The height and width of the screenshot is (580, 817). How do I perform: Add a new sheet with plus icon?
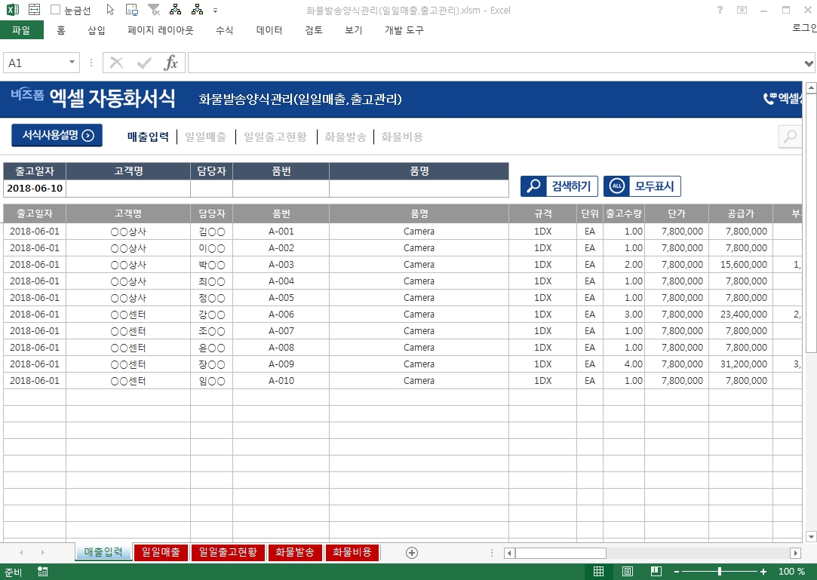tap(412, 552)
